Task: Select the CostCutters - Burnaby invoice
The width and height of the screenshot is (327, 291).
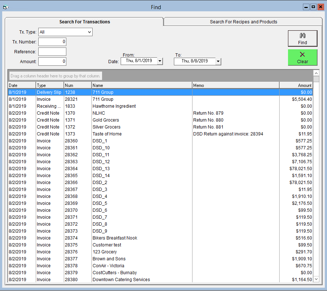Action: pyautogui.click(x=160, y=273)
